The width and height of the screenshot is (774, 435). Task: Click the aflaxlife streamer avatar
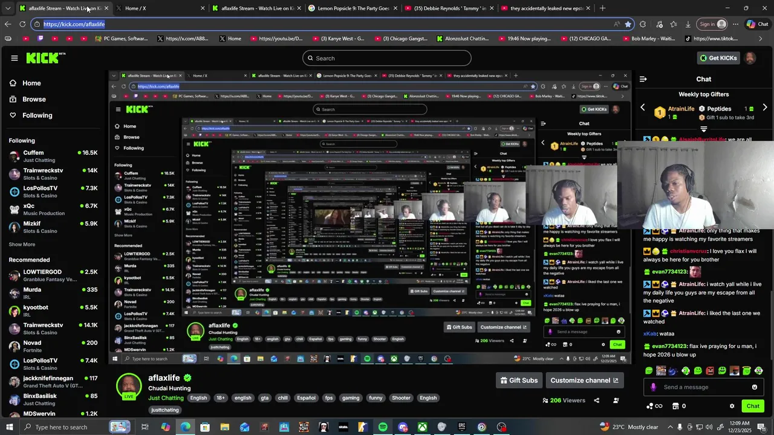(x=129, y=387)
